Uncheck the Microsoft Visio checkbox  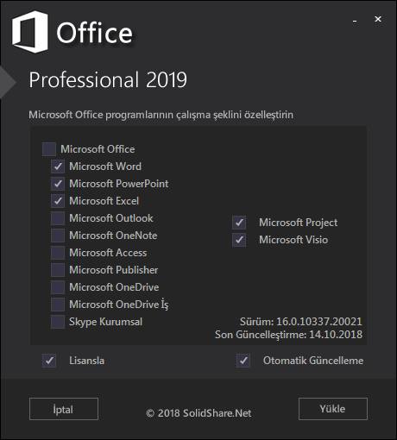pyautogui.click(x=239, y=240)
